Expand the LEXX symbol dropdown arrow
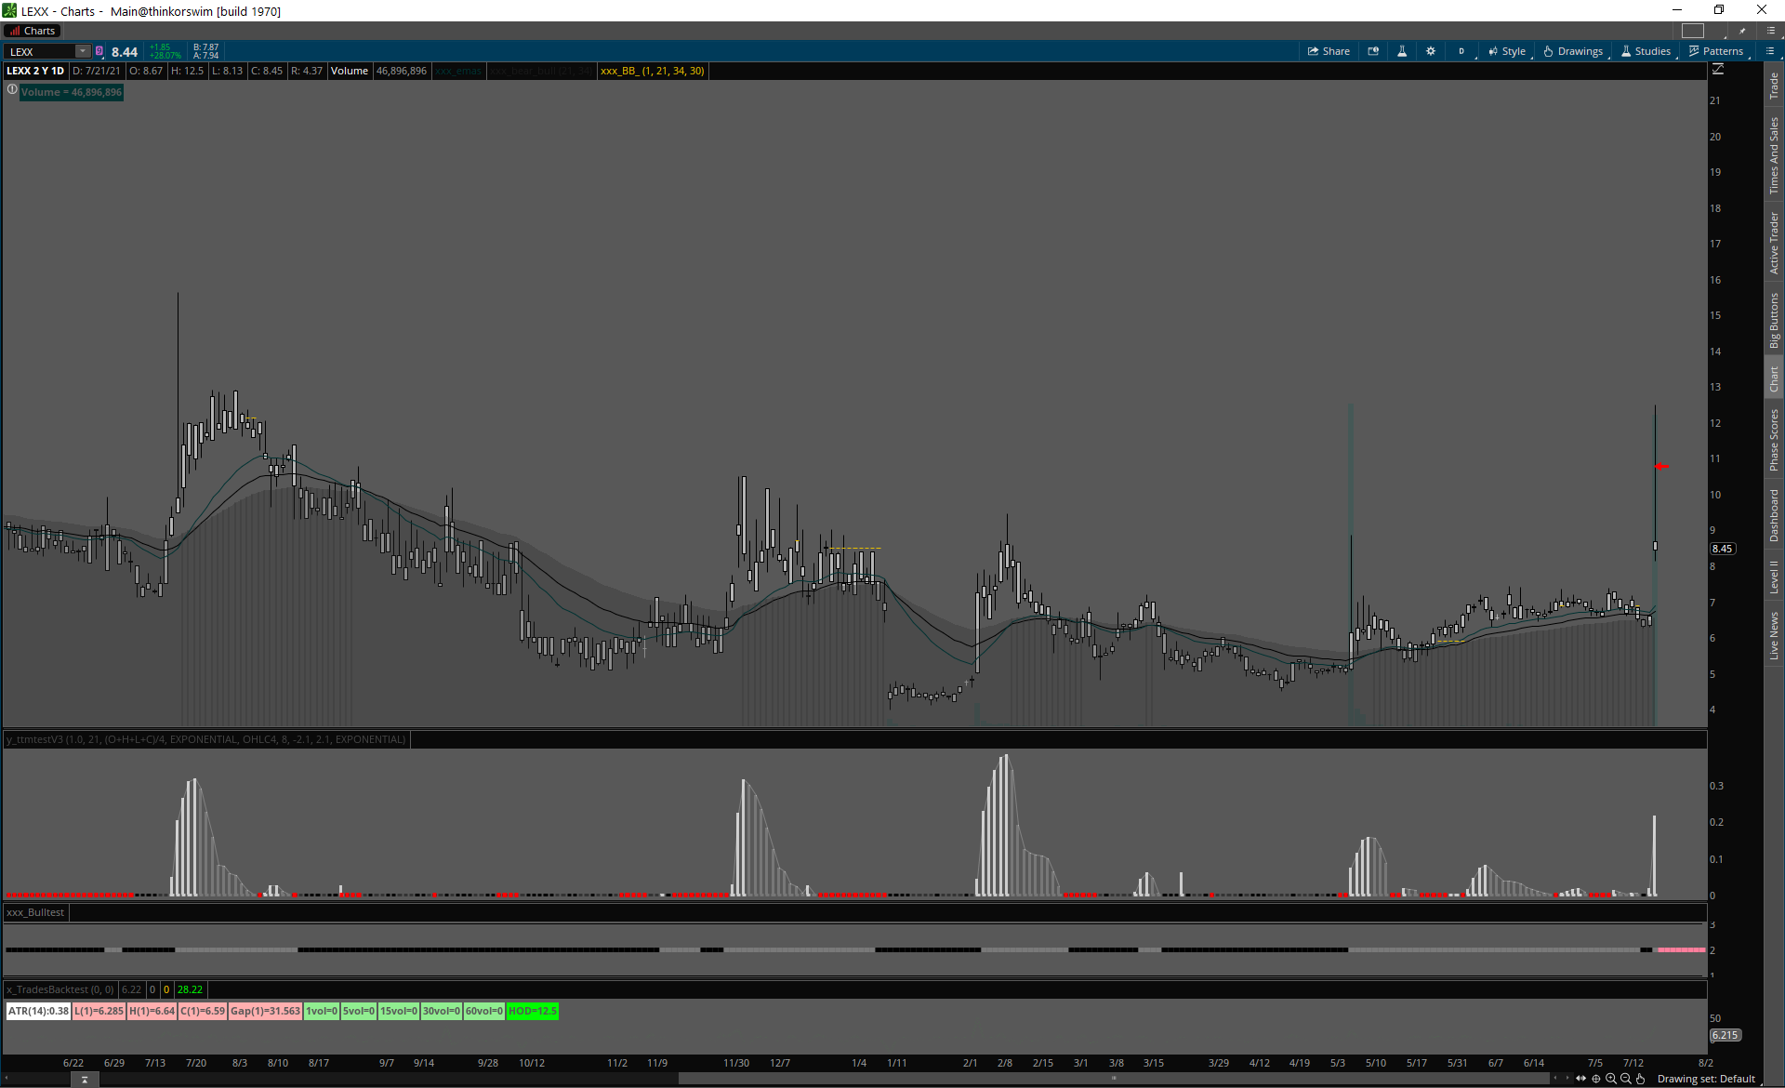1785x1088 pixels. [83, 51]
